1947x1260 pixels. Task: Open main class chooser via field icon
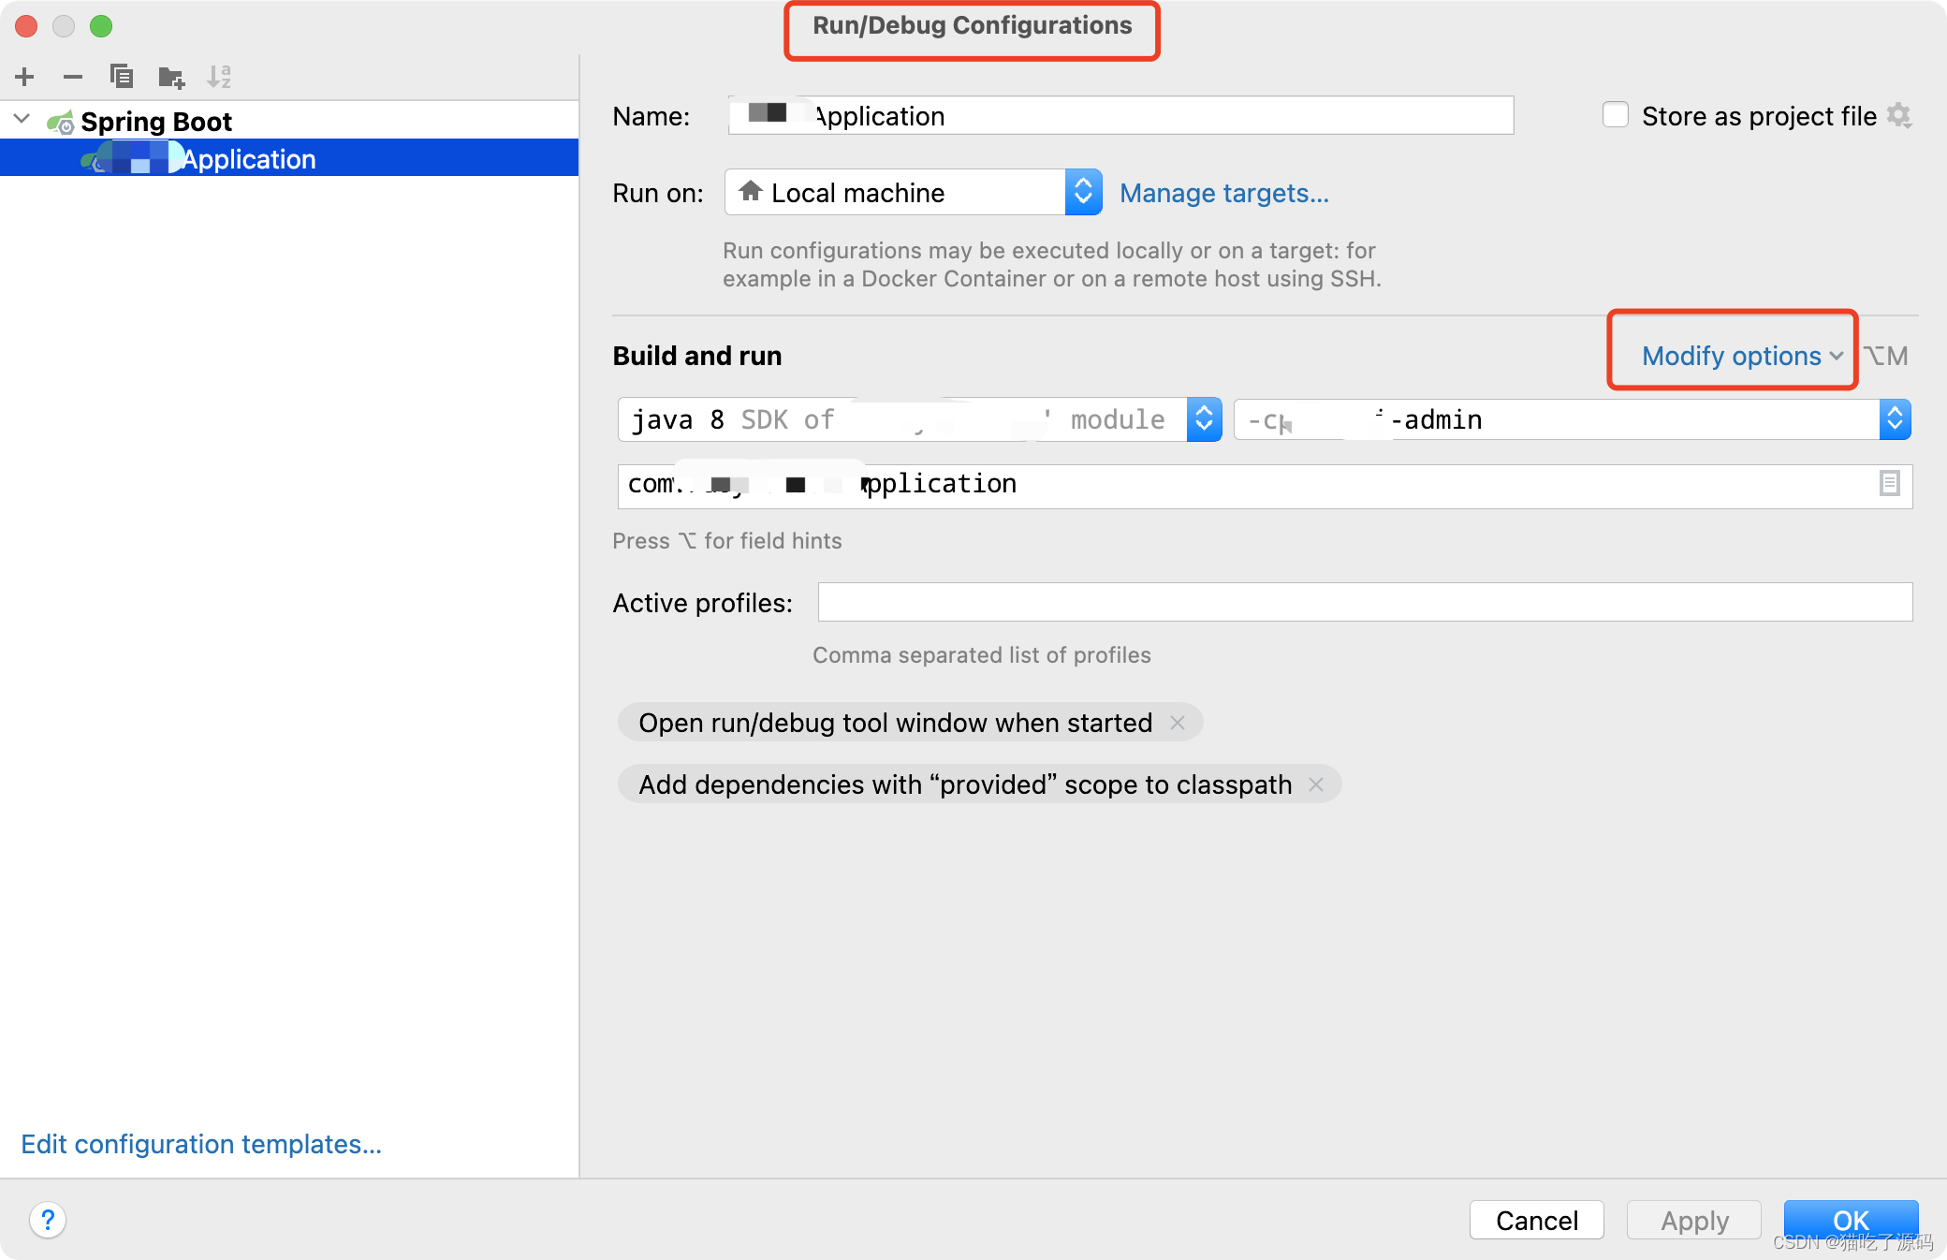pyautogui.click(x=1890, y=484)
